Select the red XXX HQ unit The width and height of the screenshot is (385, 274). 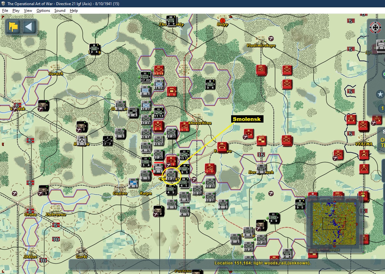point(261,70)
